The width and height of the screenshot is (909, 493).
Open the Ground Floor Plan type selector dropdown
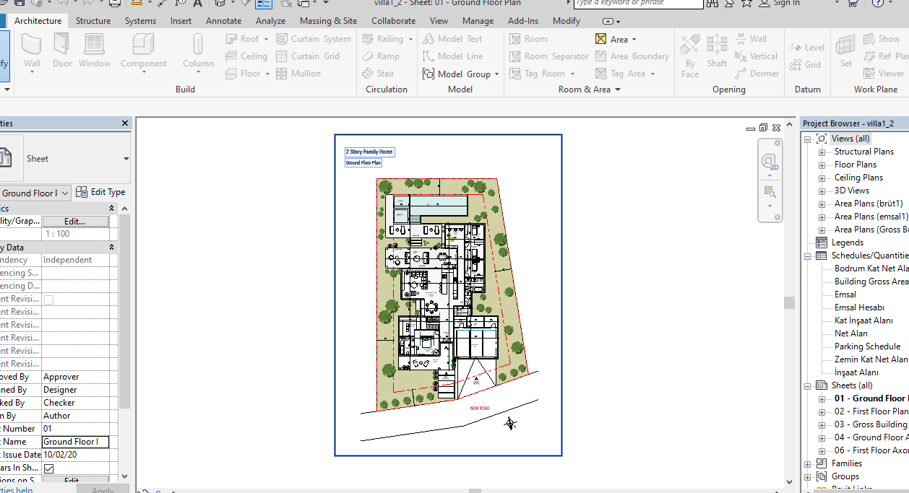(x=65, y=193)
